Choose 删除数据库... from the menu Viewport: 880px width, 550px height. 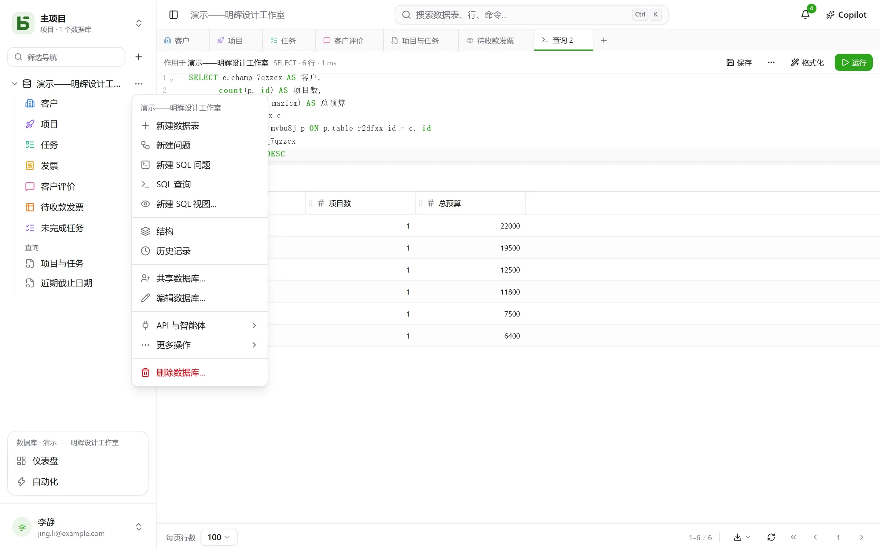(x=200, y=372)
